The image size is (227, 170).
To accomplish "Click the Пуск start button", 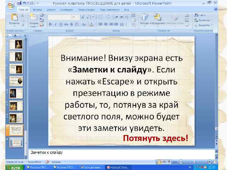I will 15,168.
